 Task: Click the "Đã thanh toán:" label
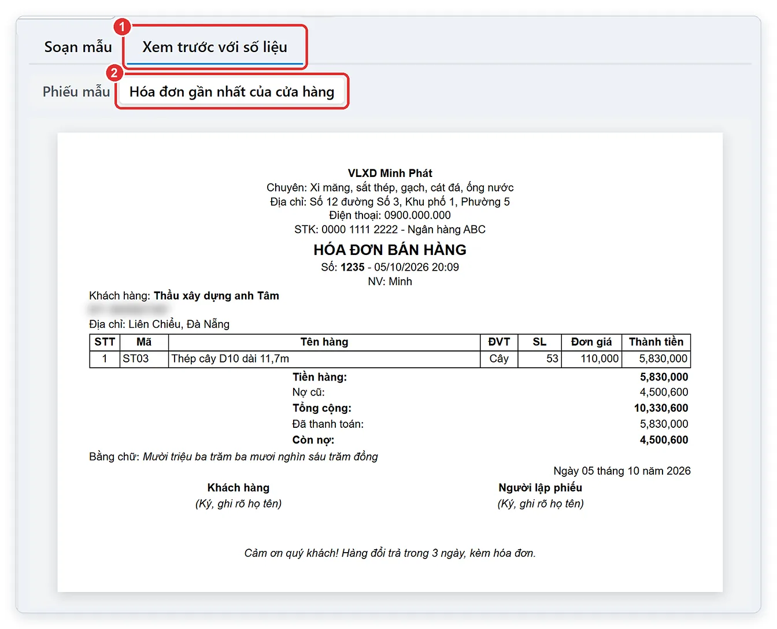(328, 424)
